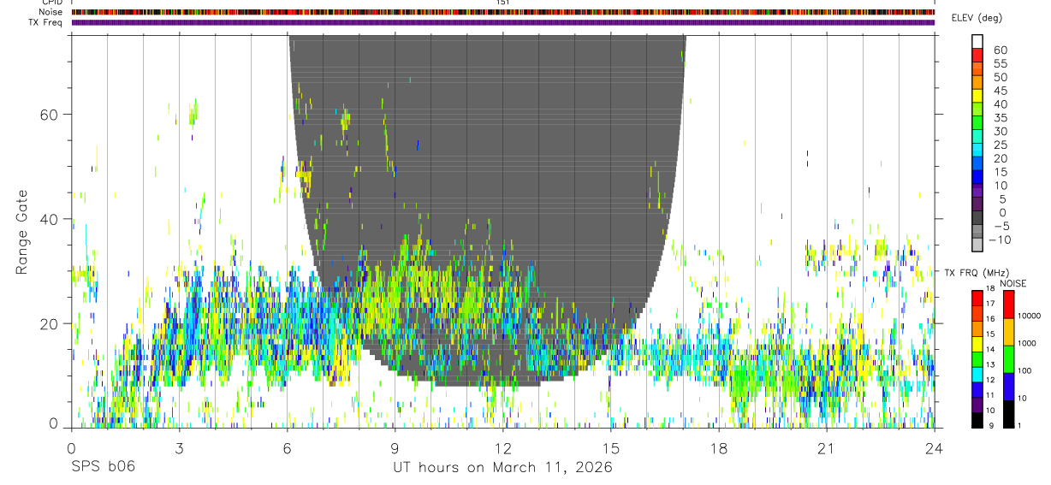The image size is (1051, 485).
Task: Click the yellow-orange swatch in NOISE colorbar
Action: [1008, 332]
